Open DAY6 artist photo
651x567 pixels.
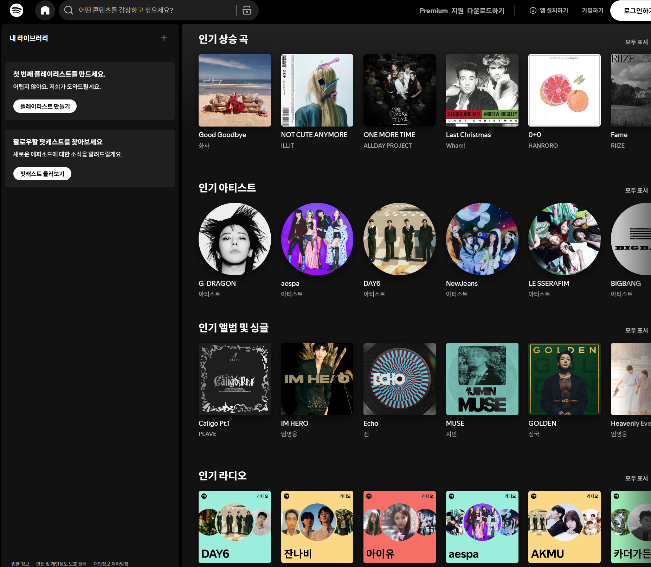(400, 239)
